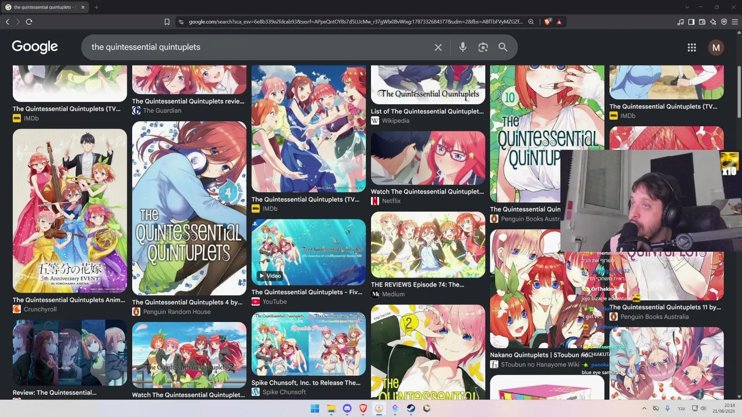The height and width of the screenshot is (417, 742).
Task: Click the Crunchyroll source label
Action: click(x=40, y=309)
